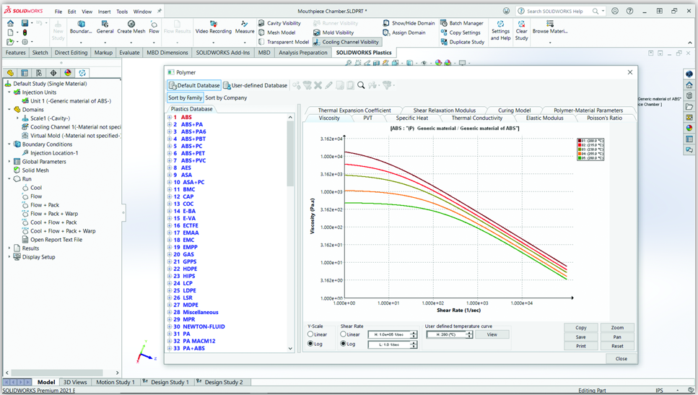Click Duplicate Study
This screenshot has height=395, width=698.
(x=463, y=42)
